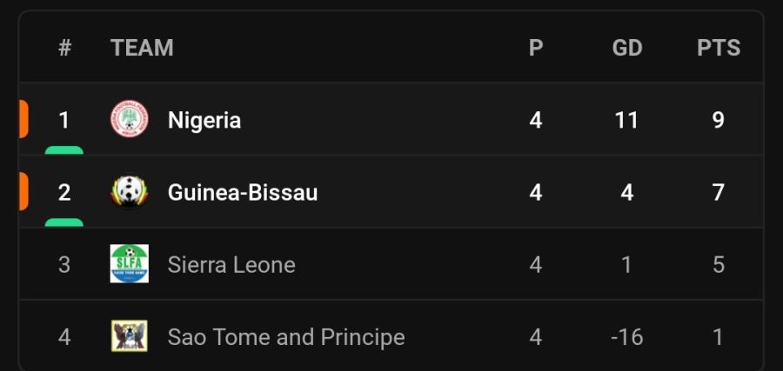Select Nigeria's points value of 9
Image resolution: width=783 pixels, height=371 pixels.
[x=718, y=120]
